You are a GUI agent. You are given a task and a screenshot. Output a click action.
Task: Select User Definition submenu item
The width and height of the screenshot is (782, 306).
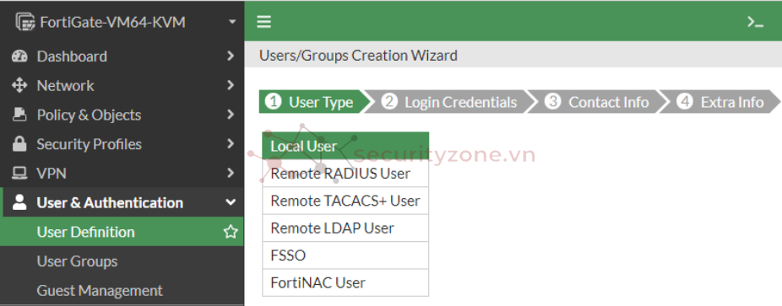tap(122, 232)
